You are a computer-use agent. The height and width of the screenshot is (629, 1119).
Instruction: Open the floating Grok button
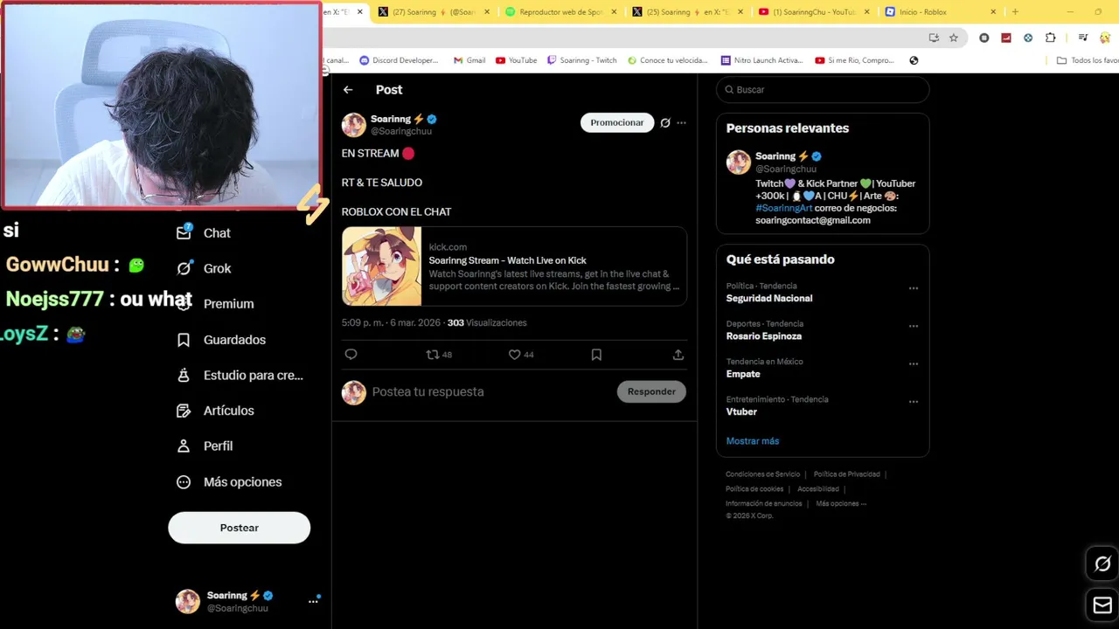tap(1102, 564)
